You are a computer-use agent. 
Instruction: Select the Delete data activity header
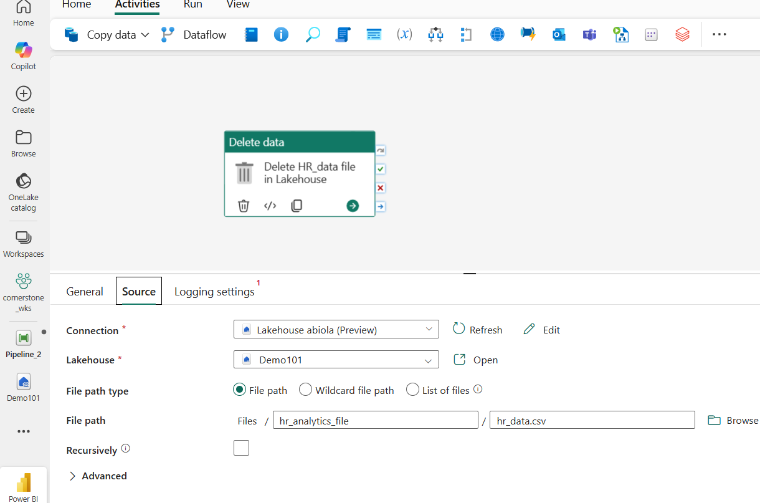click(300, 142)
